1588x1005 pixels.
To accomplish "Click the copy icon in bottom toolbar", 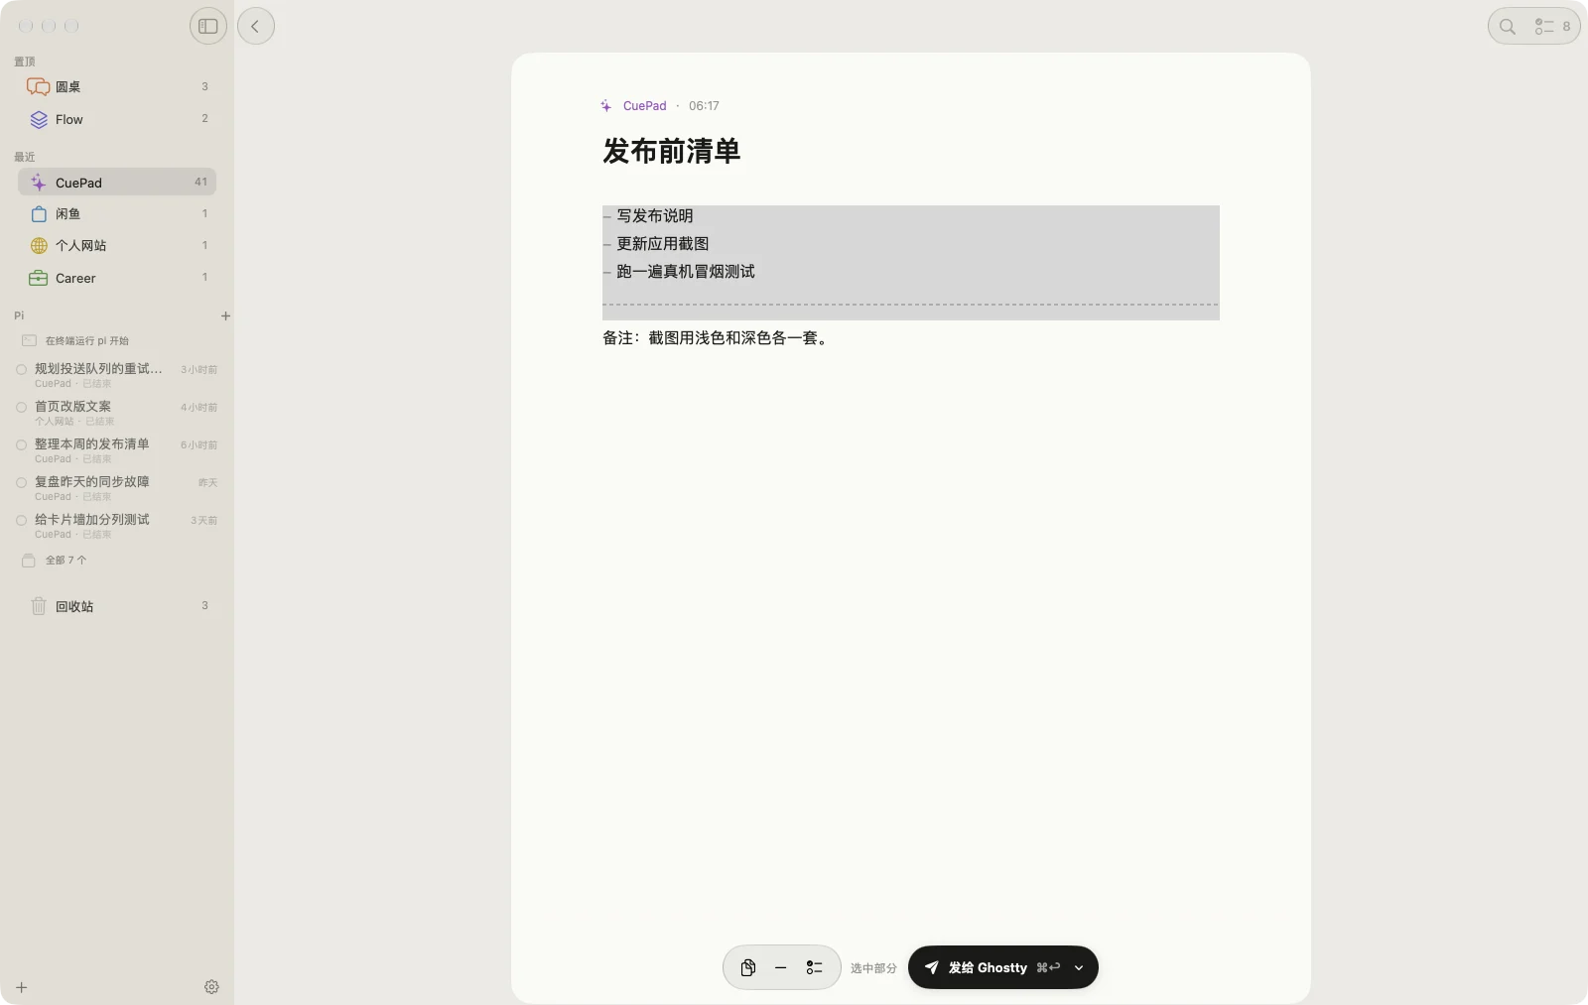I will click(x=748, y=967).
